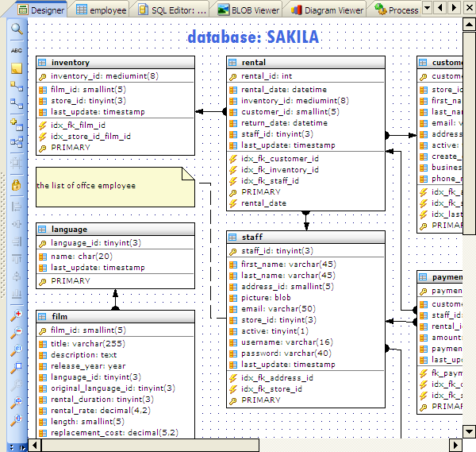Click the horizontal scrollbar thumb
Image resolution: width=476 pixels, height=452 pixels.
(150, 446)
